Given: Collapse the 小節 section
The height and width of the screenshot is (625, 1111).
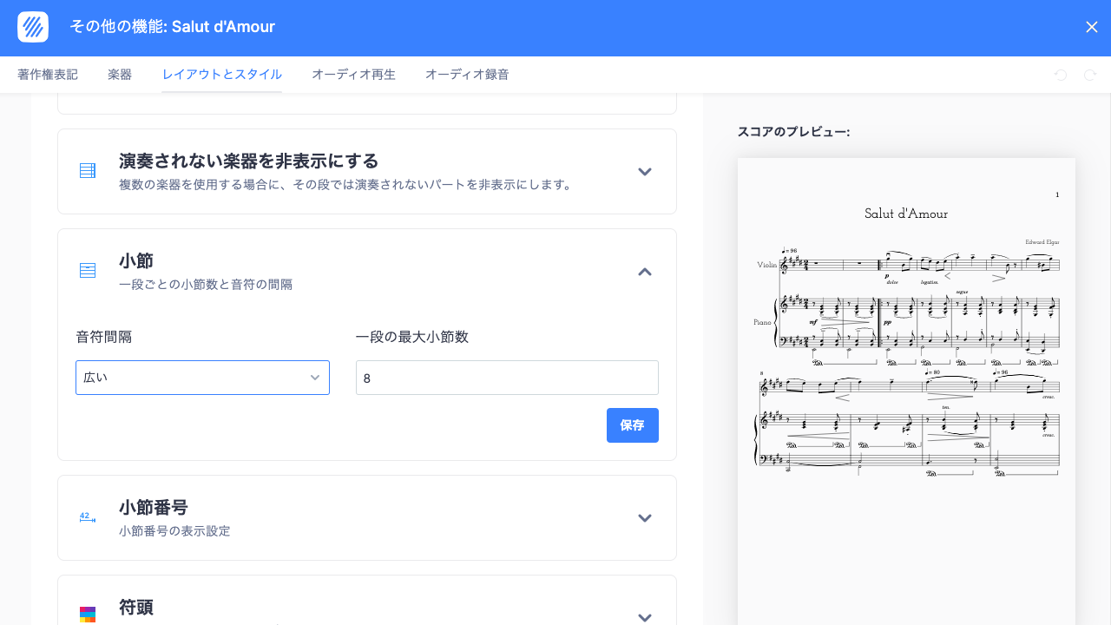Looking at the screenshot, I should (645, 272).
